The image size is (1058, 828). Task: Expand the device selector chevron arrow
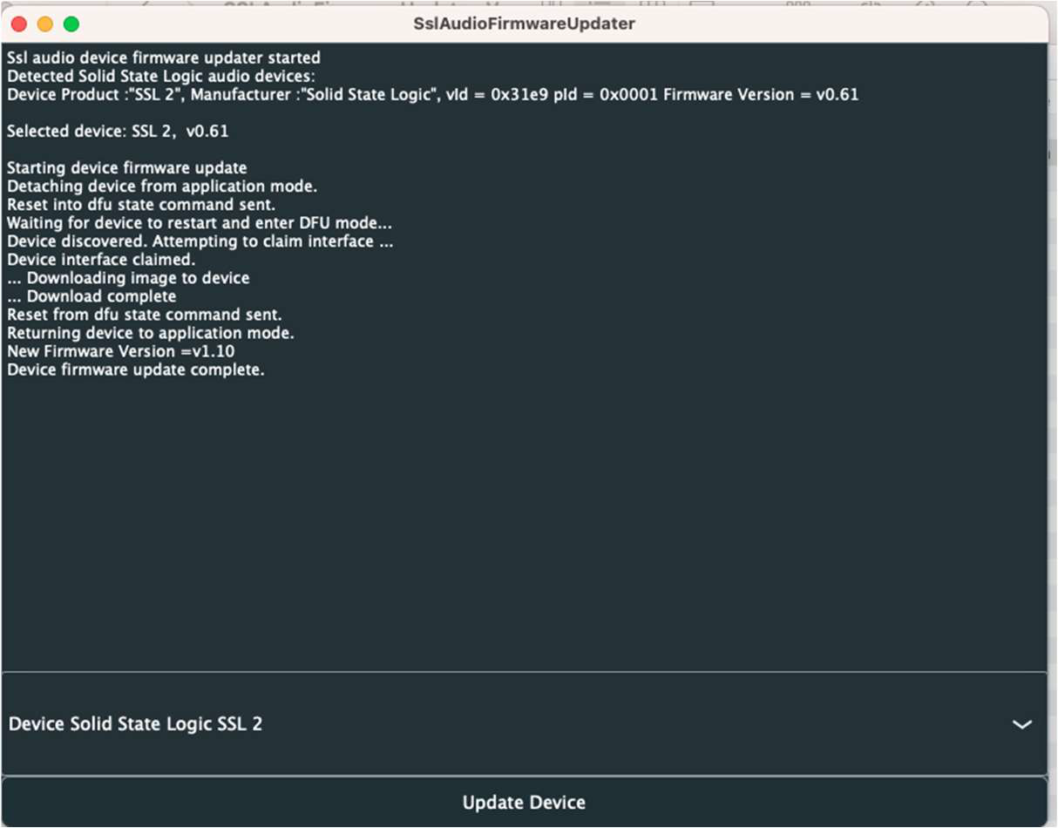(x=1021, y=724)
